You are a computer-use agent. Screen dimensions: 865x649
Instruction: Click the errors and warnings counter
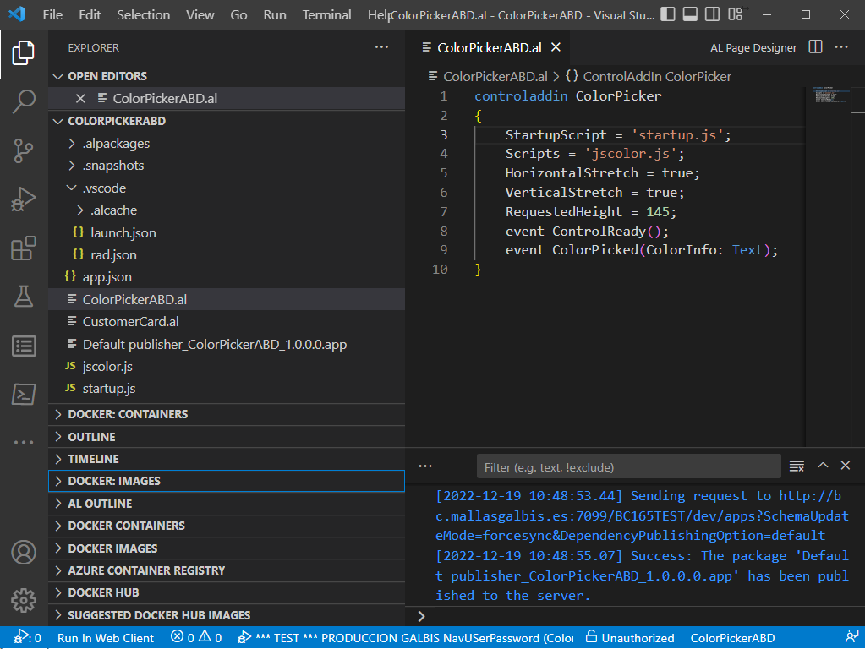[x=196, y=638]
